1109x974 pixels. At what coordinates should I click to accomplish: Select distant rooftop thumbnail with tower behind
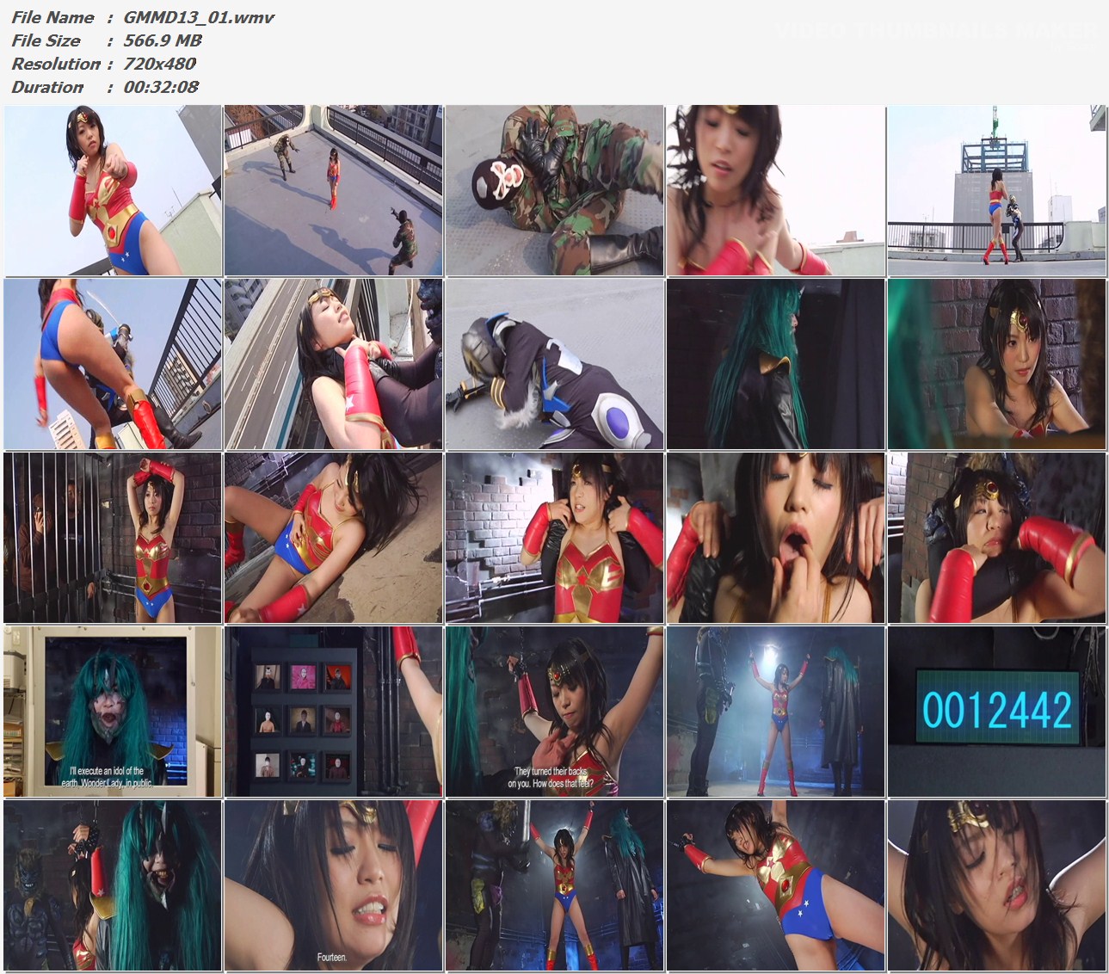click(997, 190)
